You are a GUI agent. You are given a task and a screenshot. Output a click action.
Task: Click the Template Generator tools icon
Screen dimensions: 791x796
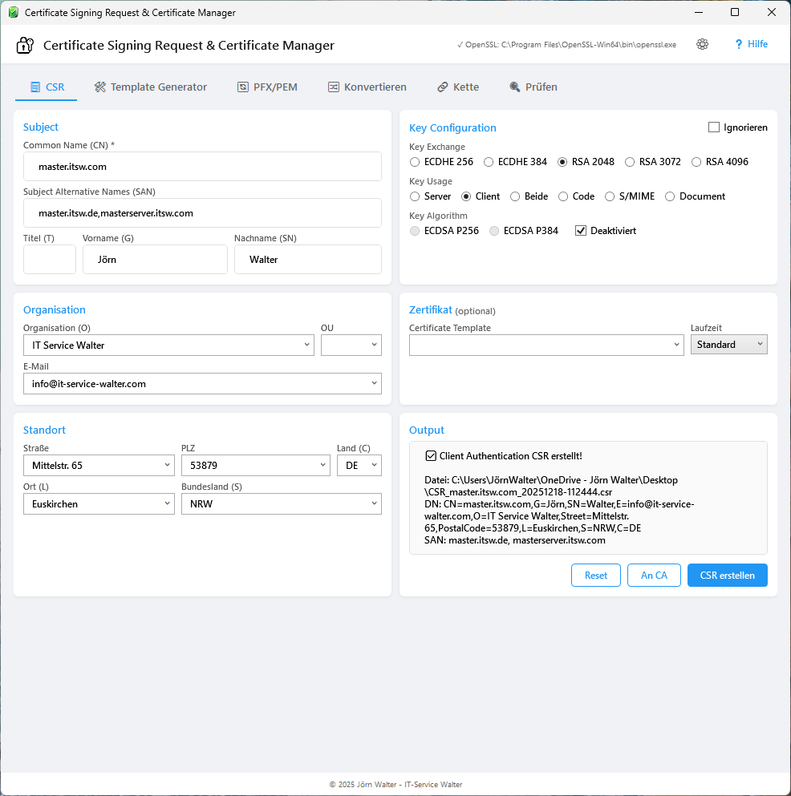point(100,87)
